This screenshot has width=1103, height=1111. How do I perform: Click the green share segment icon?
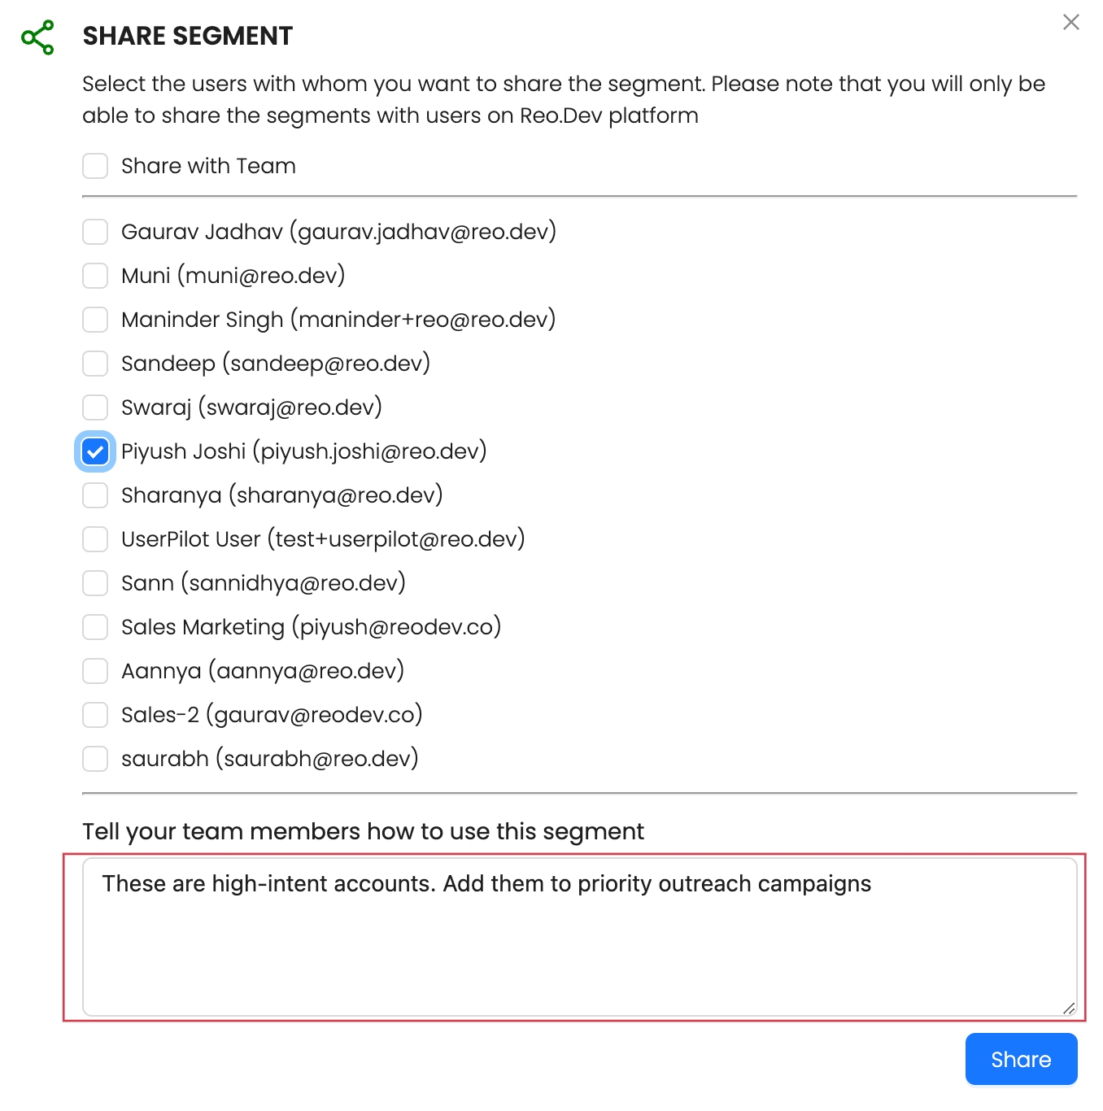pos(38,37)
